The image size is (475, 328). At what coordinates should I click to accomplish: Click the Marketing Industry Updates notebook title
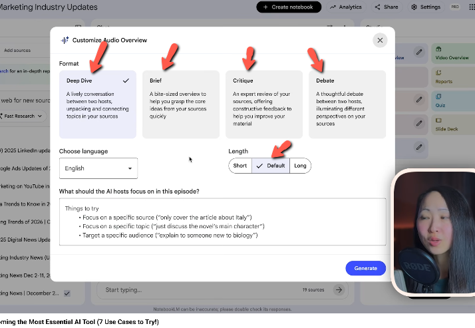[x=49, y=7]
